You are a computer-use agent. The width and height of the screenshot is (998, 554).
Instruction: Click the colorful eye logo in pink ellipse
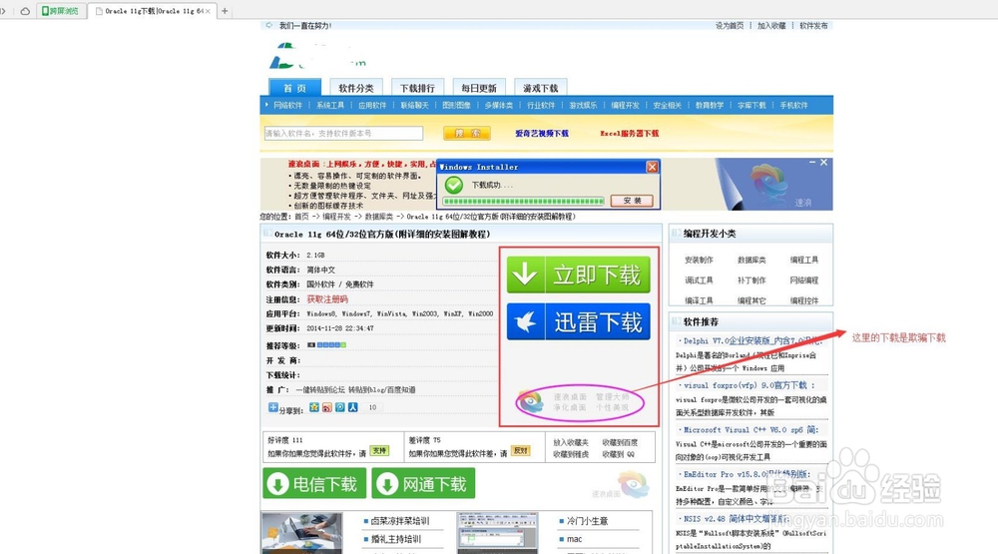tap(530, 402)
